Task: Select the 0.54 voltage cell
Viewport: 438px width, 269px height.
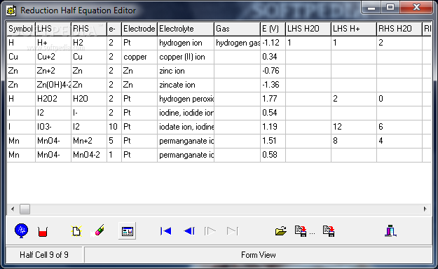Action: pos(273,113)
